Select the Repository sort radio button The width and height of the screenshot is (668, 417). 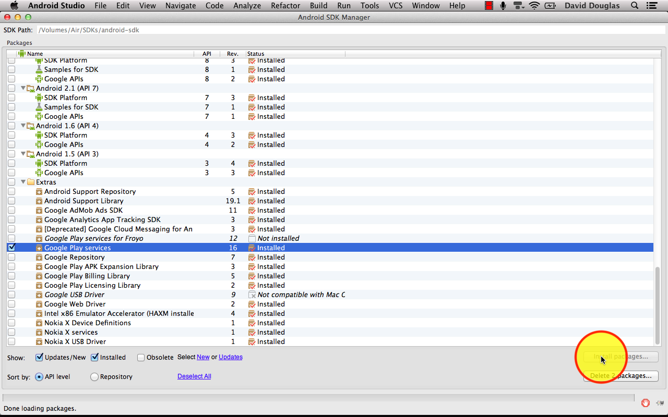click(x=94, y=377)
